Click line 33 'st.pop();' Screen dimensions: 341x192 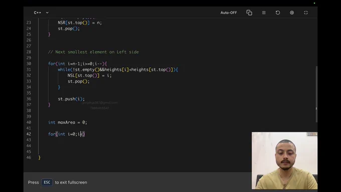tap(79, 81)
